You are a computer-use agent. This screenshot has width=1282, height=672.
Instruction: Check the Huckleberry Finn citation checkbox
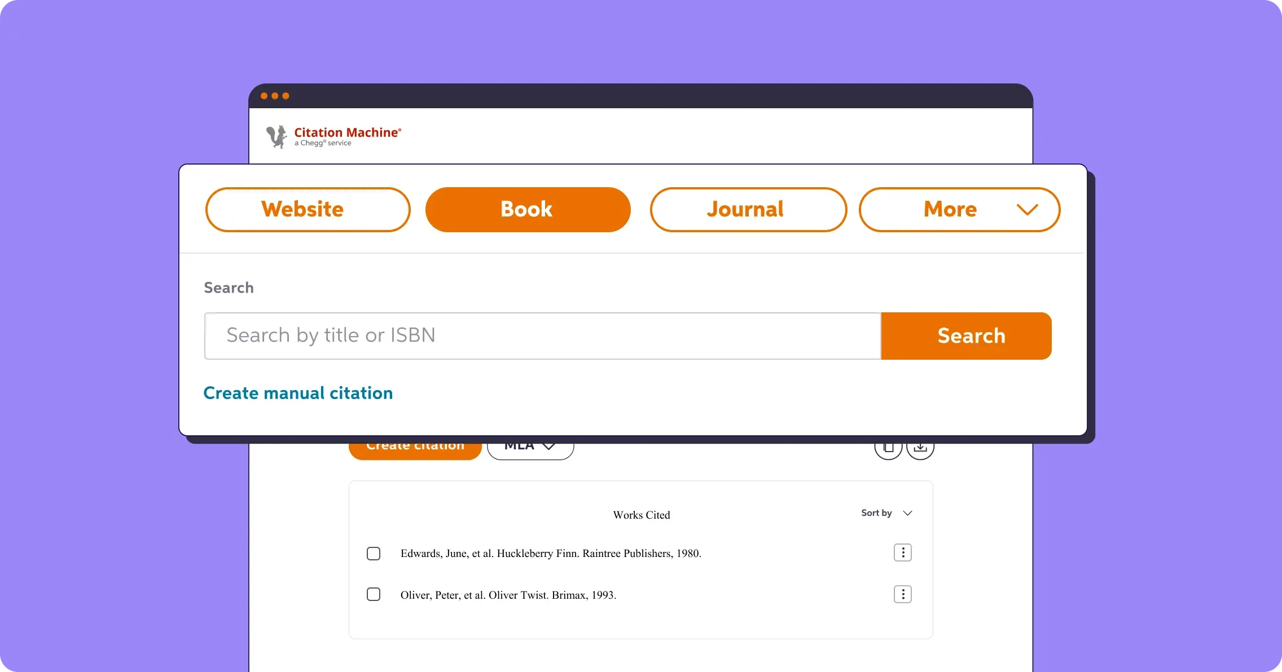click(374, 554)
